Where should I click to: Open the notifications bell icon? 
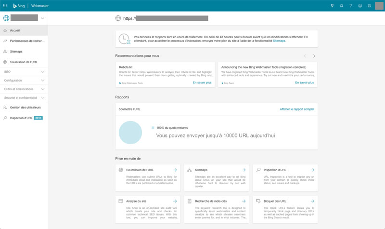(x=341, y=6)
